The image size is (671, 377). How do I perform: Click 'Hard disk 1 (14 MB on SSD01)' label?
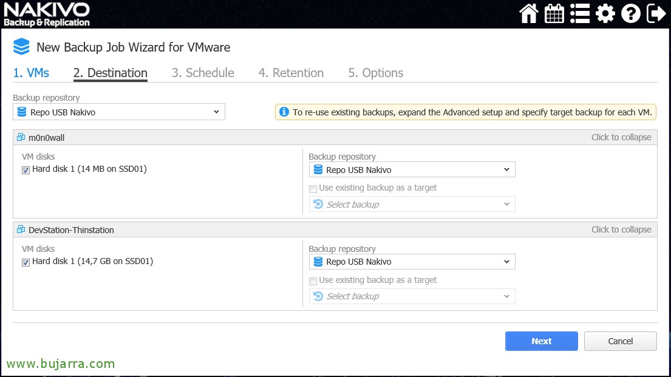(x=89, y=169)
